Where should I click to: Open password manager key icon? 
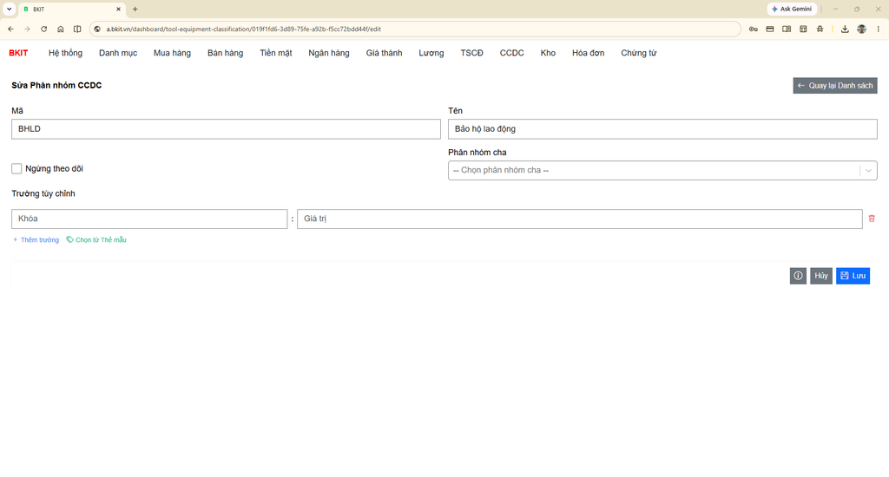click(x=753, y=29)
